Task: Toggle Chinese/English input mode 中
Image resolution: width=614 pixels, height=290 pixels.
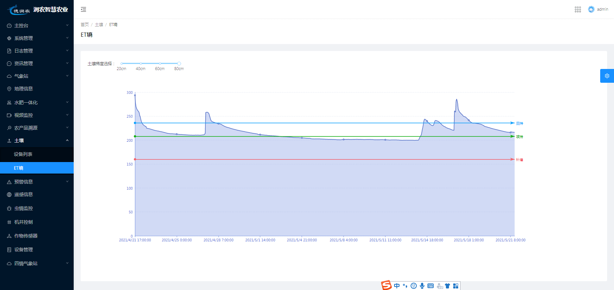Action: [x=397, y=286]
